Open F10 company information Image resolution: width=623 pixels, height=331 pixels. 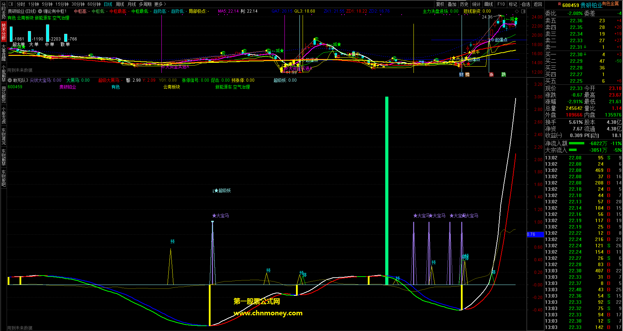(x=501, y=4)
